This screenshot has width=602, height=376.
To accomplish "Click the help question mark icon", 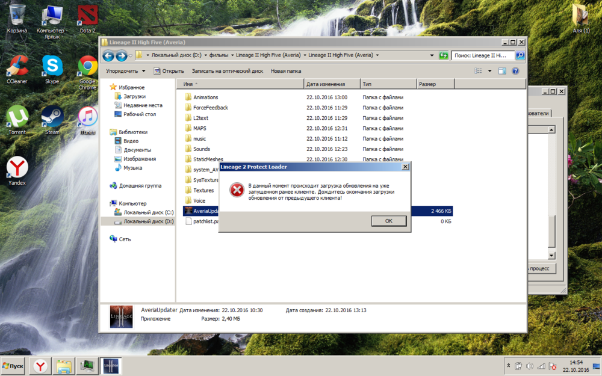I will click(515, 71).
